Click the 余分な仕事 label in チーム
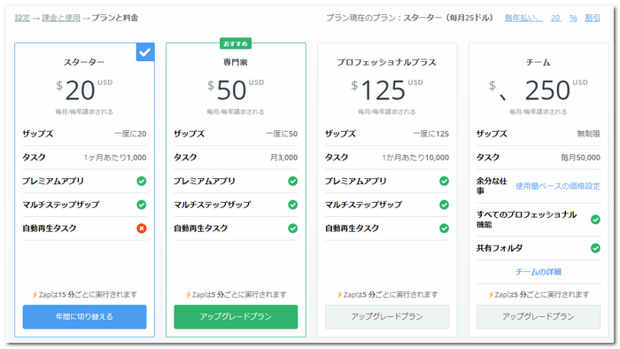The height and width of the screenshot is (349, 620). pyautogui.click(x=492, y=186)
